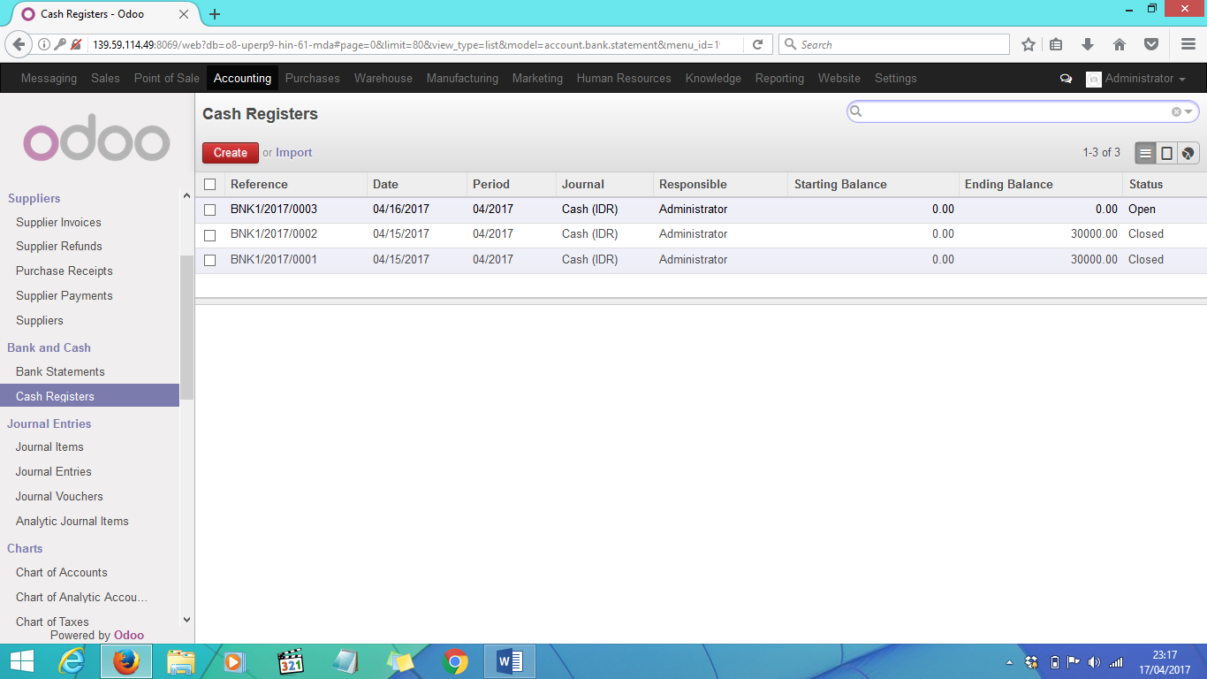The image size is (1207, 679).
Task: Open the Accounting menu
Action: [x=242, y=78]
